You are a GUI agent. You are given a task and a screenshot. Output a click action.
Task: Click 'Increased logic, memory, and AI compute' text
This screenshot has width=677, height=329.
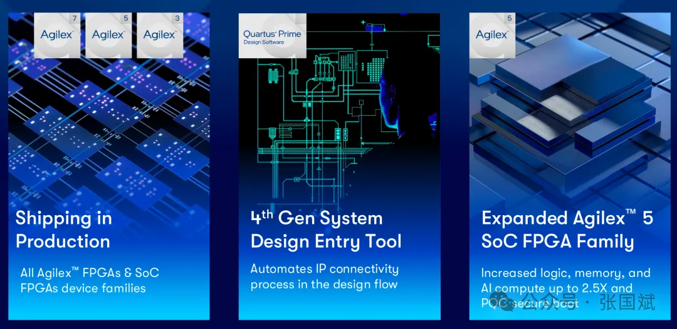coord(565,288)
